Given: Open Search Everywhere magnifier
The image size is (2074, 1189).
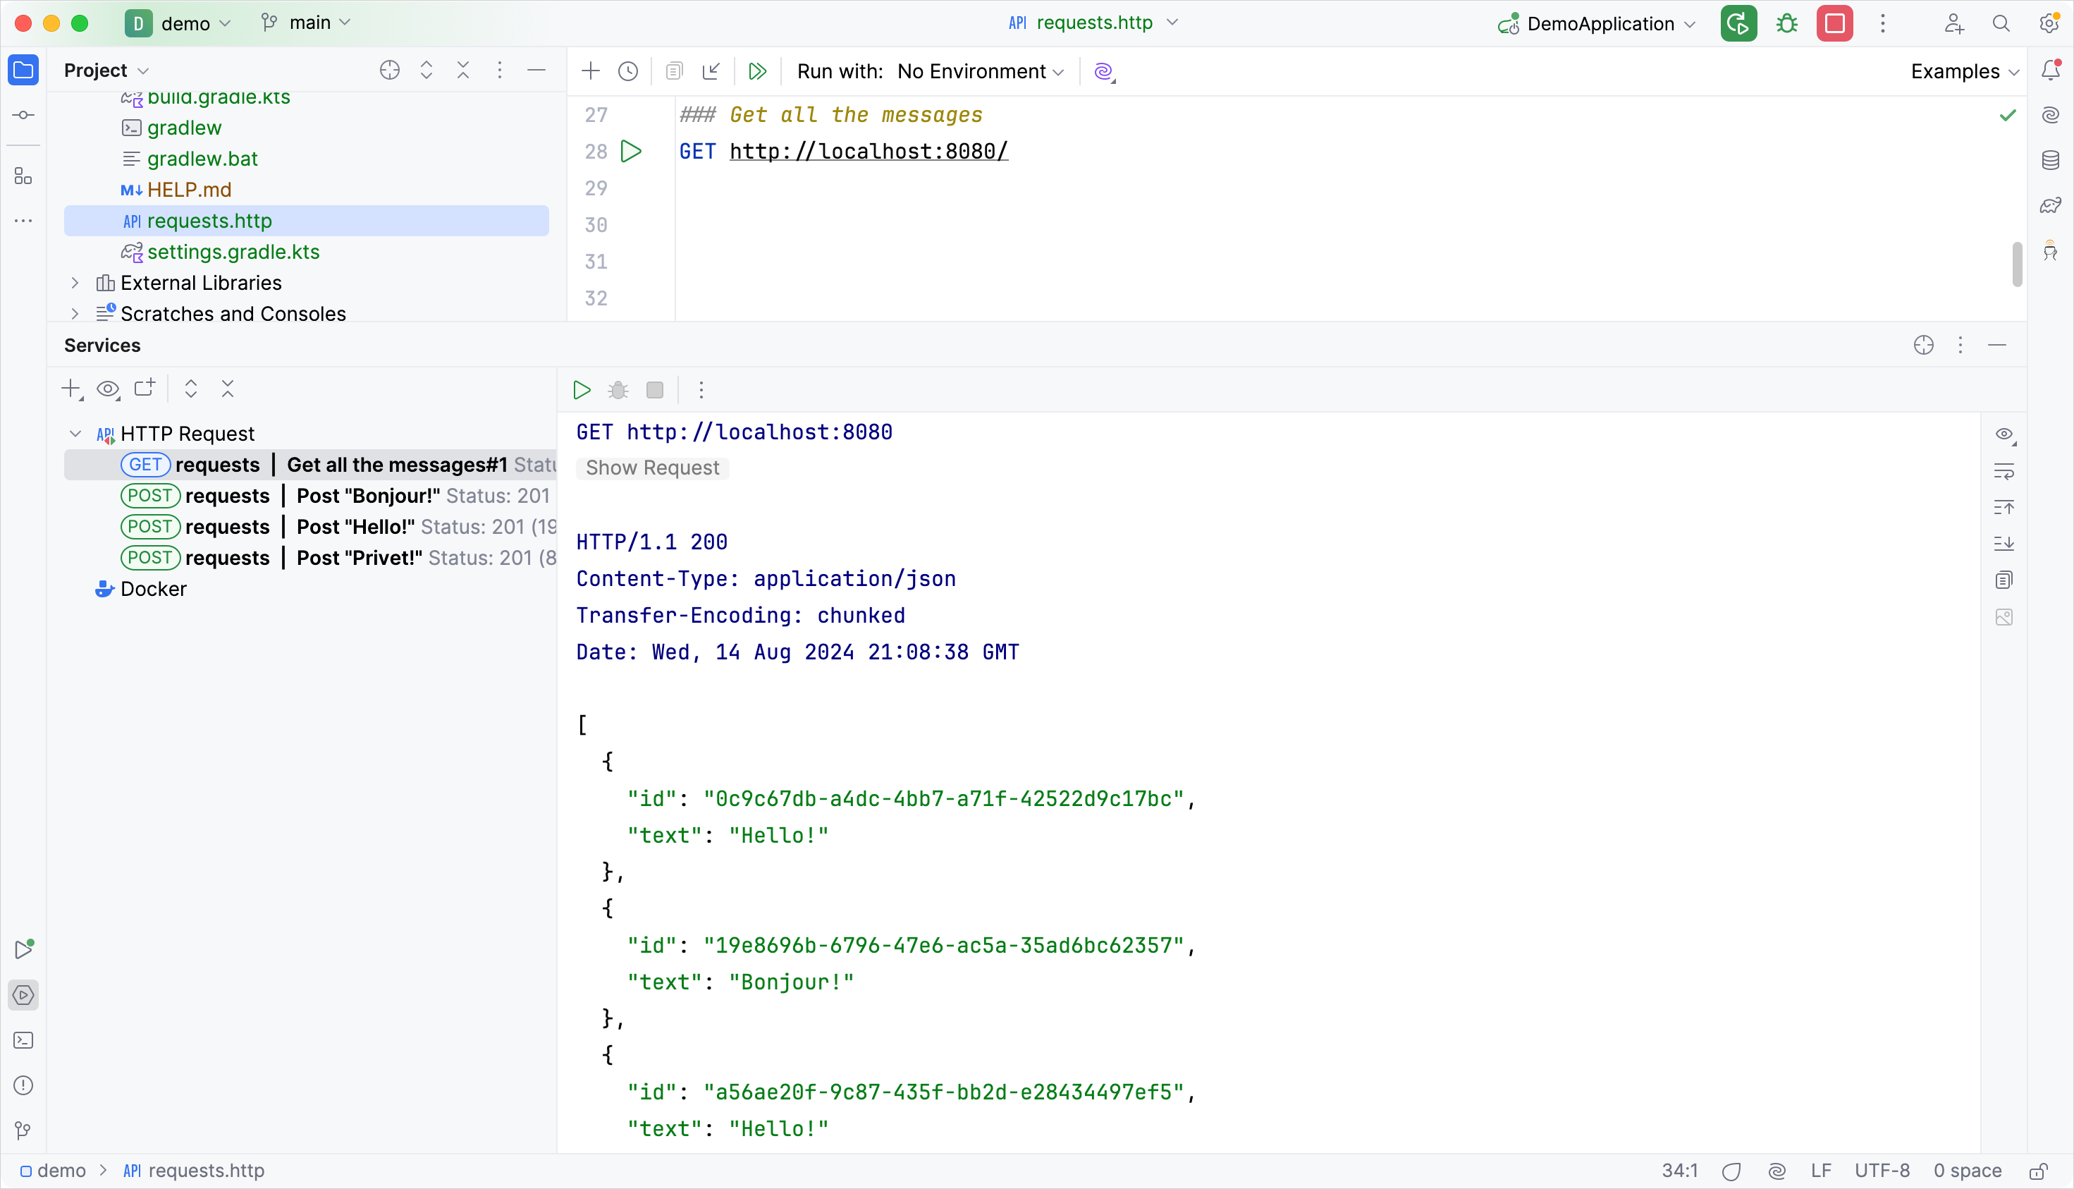Looking at the screenshot, I should 2001,23.
